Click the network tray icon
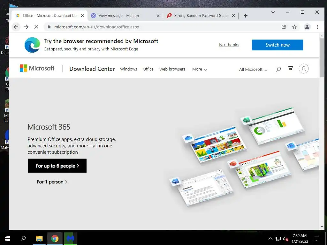Image resolution: width=327 pixels, height=245 pixels. click(x=278, y=239)
